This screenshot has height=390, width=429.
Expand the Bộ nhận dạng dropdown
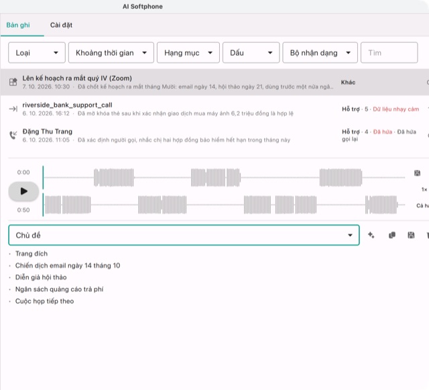pos(320,52)
